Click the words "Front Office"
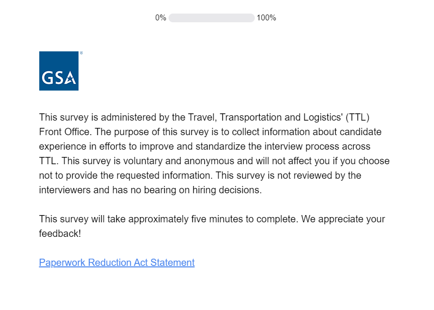434x310 pixels. (x=65, y=132)
